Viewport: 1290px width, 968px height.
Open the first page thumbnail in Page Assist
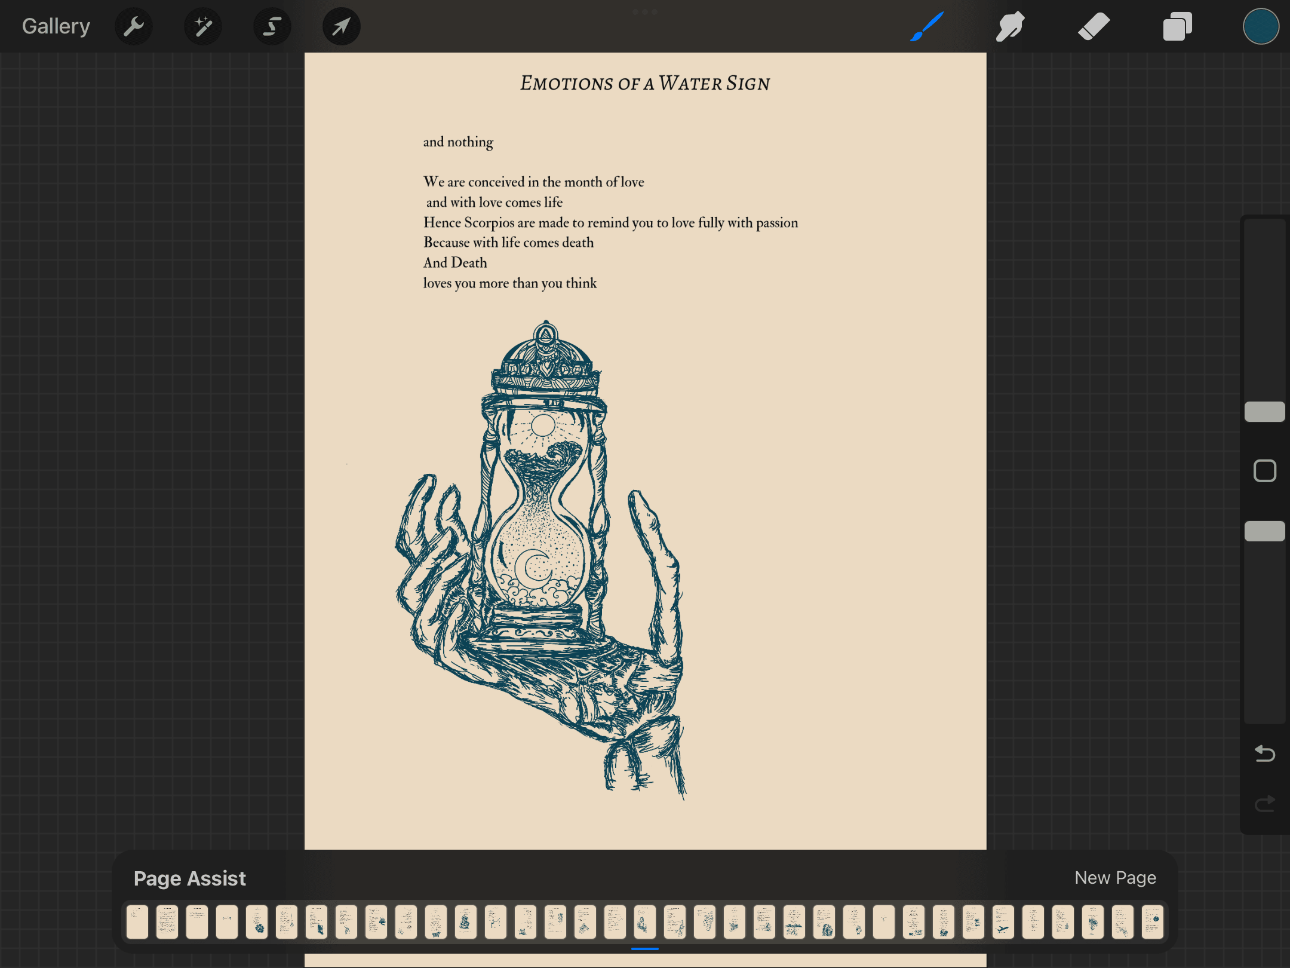click(137, 921)
